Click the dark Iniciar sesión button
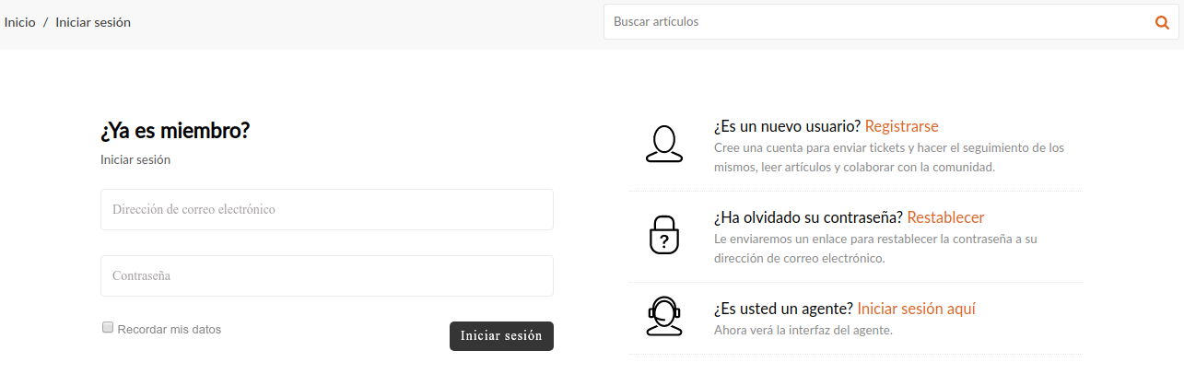This screenshot has width=1184, height=374. point(501,336)
